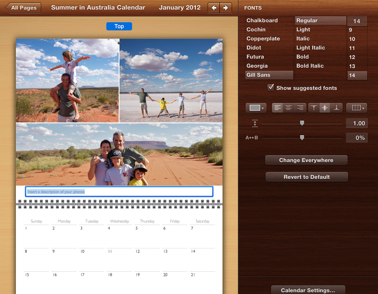Click the photo description text field

(x=119, y=191)
